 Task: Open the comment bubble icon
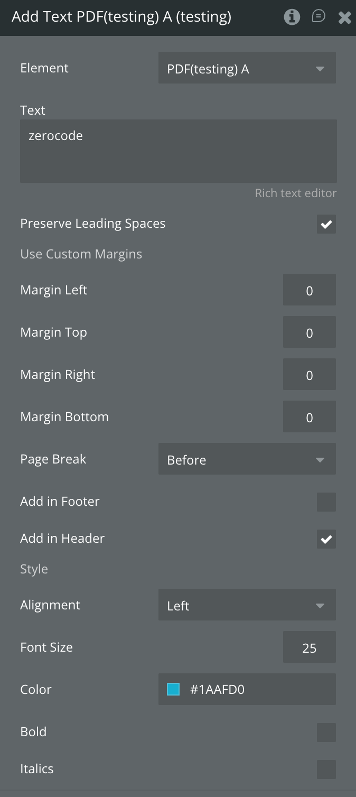318,17
